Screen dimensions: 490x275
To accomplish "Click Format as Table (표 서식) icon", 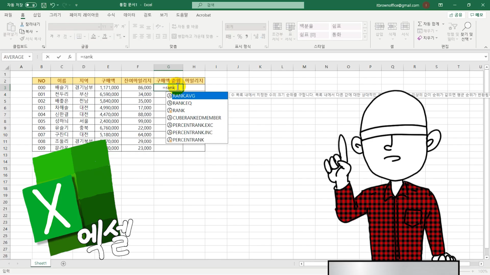I will [290, 27].
